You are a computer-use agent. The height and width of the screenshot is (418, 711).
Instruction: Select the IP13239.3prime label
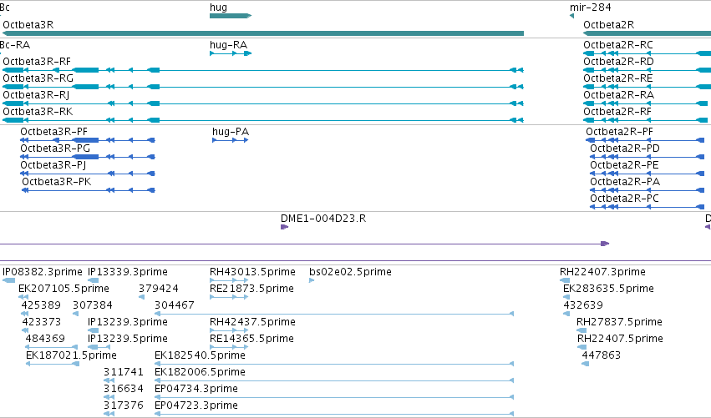(128, 322)
